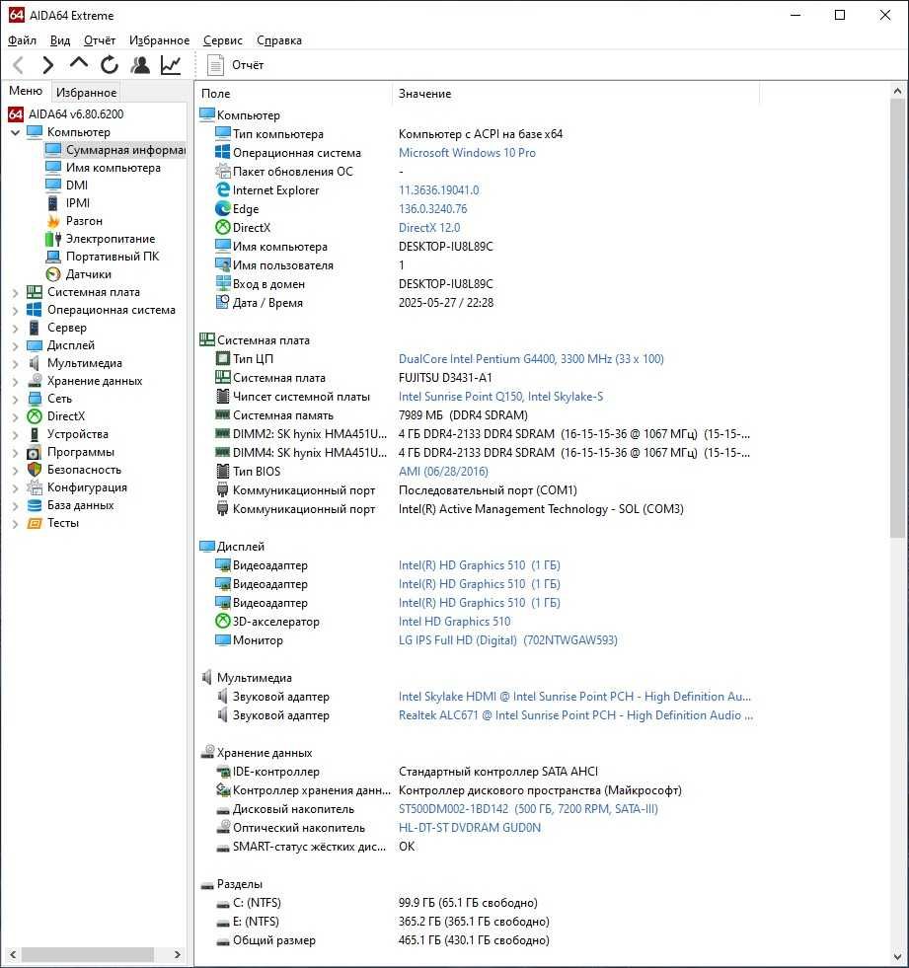
Task: Click the Разгон flame icon
Action: [x=53, y=221]
